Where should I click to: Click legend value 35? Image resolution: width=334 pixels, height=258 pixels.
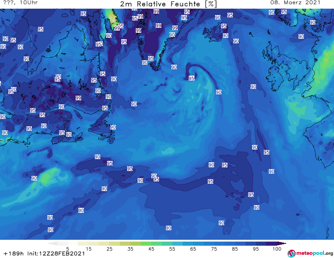pyautogui.click(x=130, y=249)
